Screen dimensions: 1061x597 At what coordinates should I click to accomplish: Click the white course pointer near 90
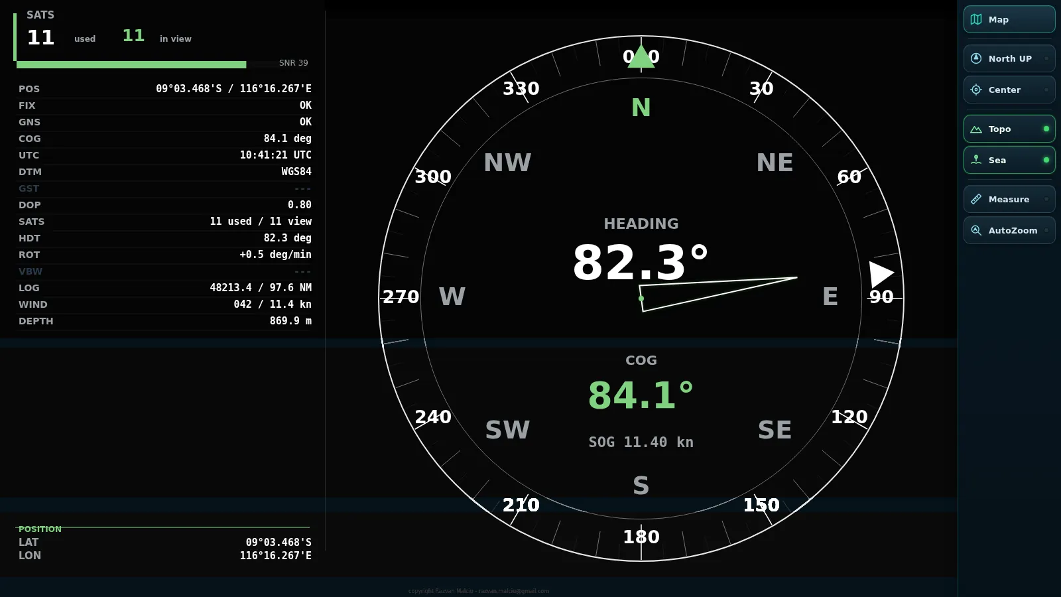click(x=881, y=274)
